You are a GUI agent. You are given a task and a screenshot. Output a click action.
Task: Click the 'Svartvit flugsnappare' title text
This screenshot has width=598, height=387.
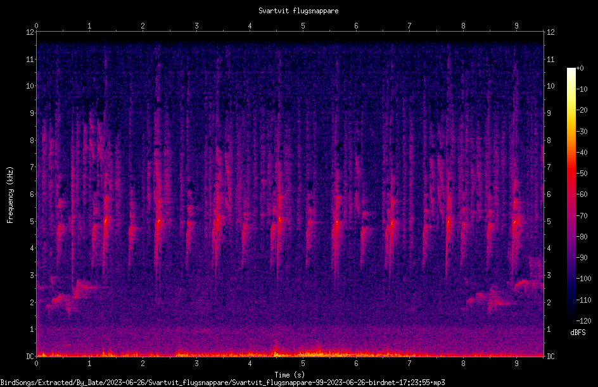coord(298,11)
